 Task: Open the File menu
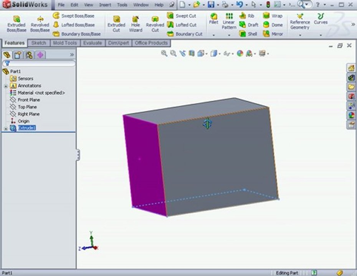[x=61, y=5]
